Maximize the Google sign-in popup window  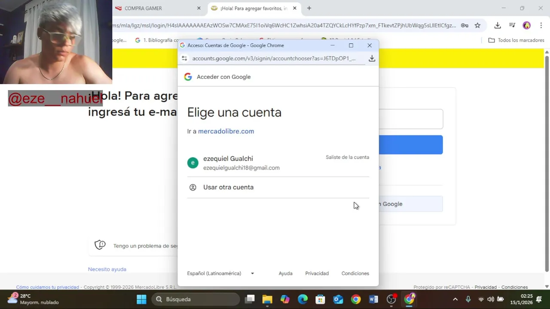click(351, 45)
